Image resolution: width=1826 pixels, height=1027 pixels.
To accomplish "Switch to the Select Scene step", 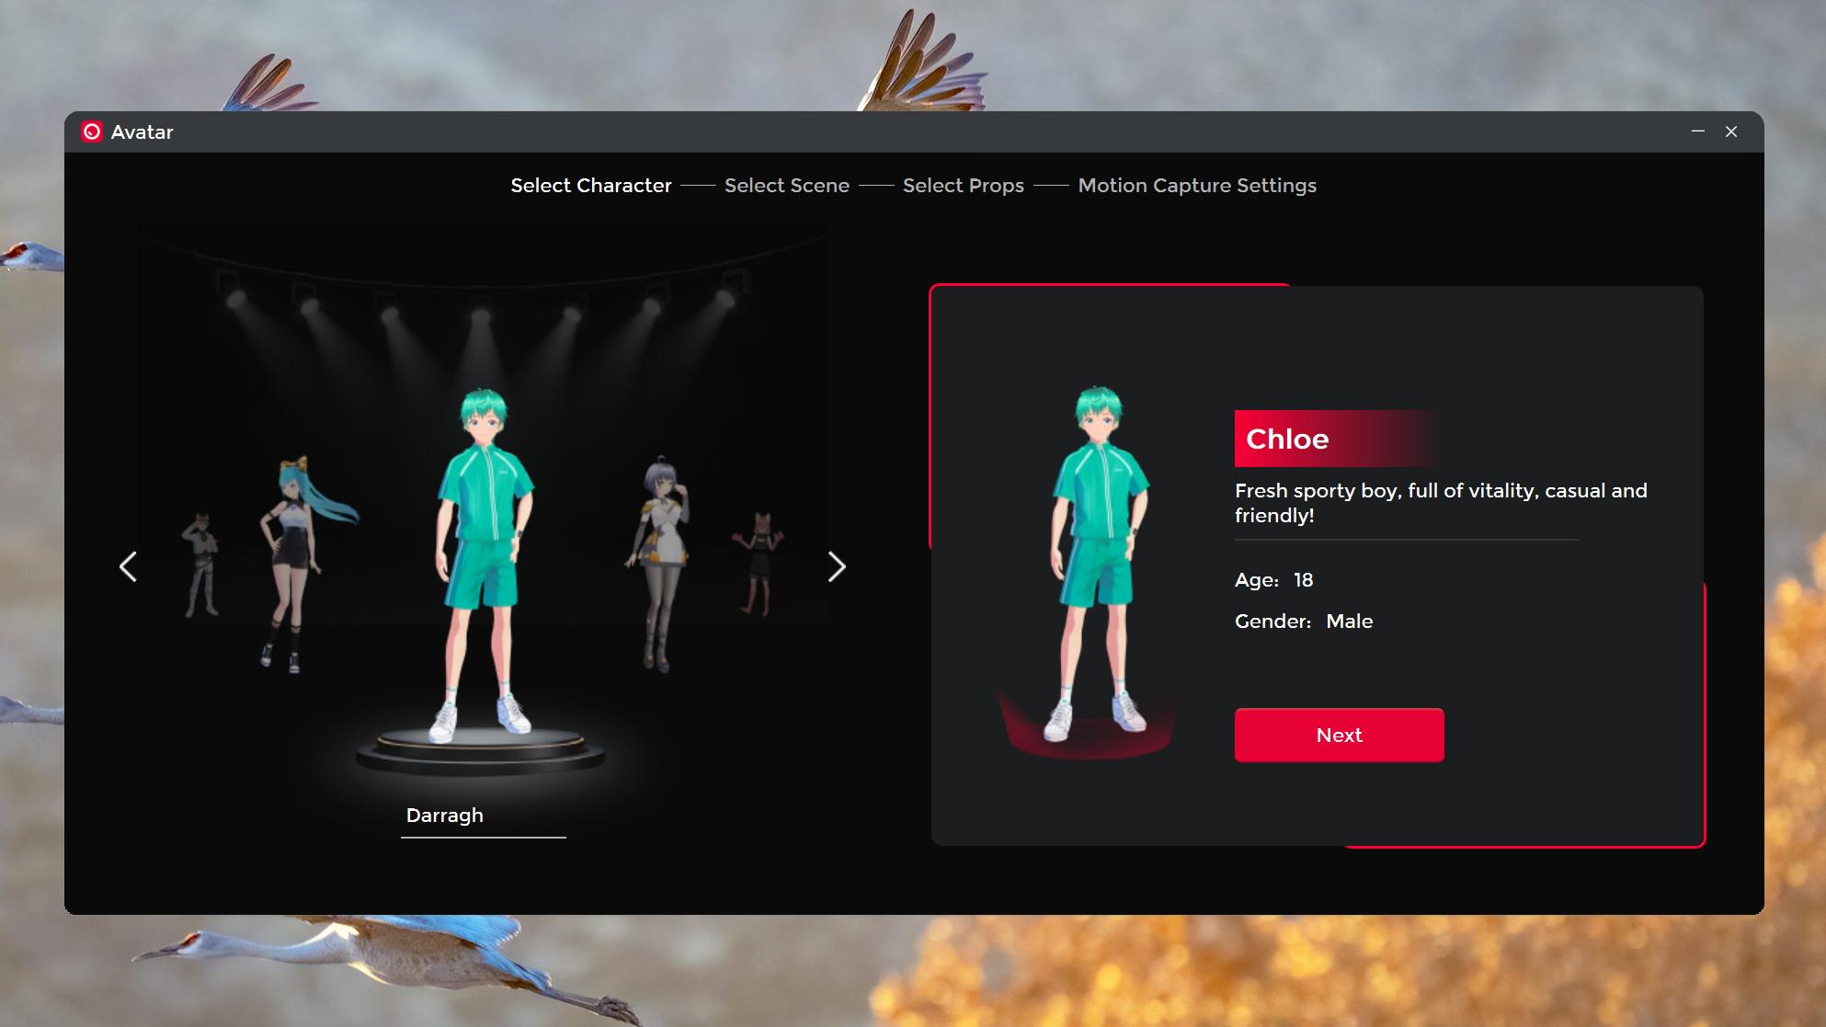I will [x=787, y=185].
